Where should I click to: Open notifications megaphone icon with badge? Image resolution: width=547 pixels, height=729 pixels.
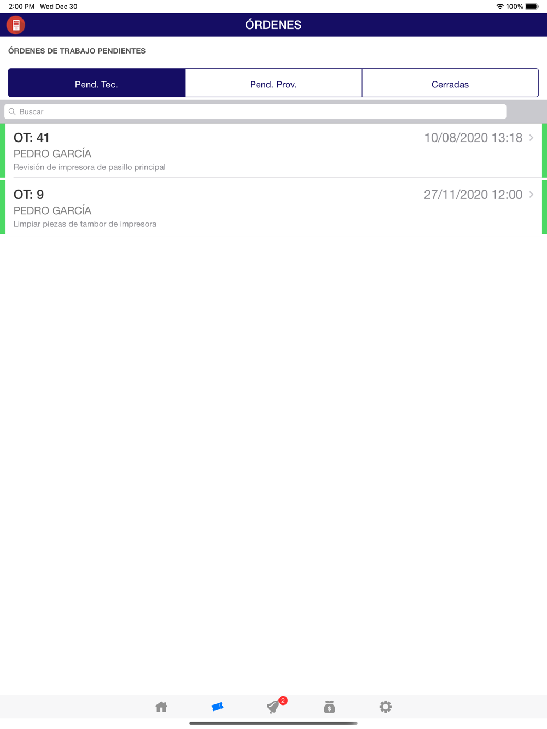click(275, 706)
